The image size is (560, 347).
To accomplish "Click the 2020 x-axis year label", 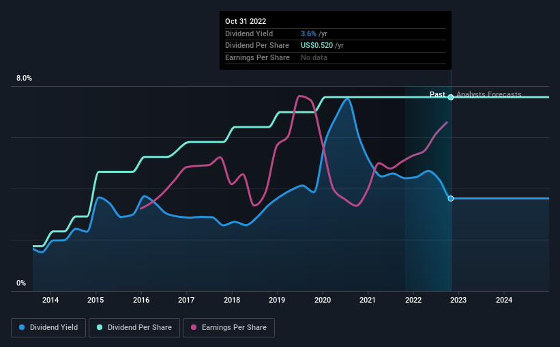I will coord(323,300).
